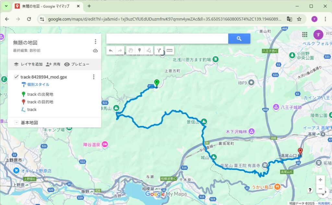Viewport: 332px width, 205px height.
Task: Zoom out with the minus button
Action: pyautogui.click(x=320, y=189)
